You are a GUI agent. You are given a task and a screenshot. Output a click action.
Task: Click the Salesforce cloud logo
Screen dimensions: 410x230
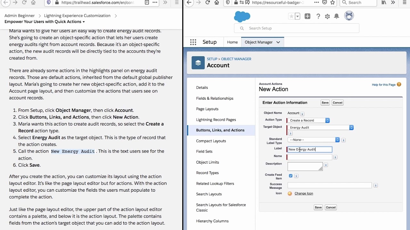coord(242,16)
